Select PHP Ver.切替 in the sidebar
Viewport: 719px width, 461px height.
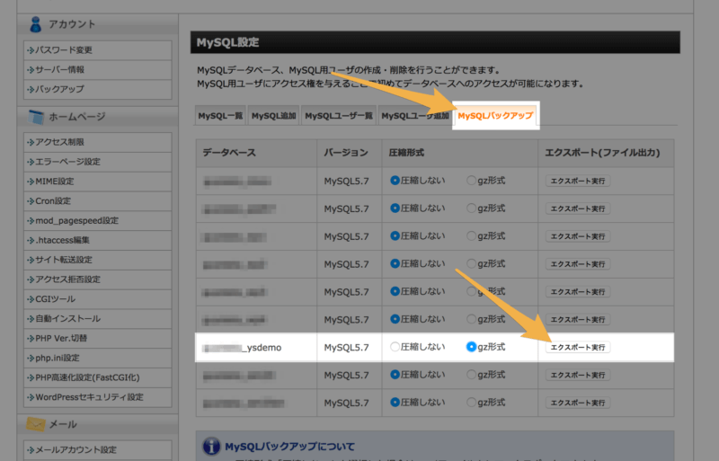pos(62,338)
